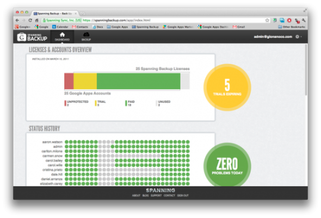Go back with browser back arrow
Screen dimensions: 321x218
[x=17, y=20]
